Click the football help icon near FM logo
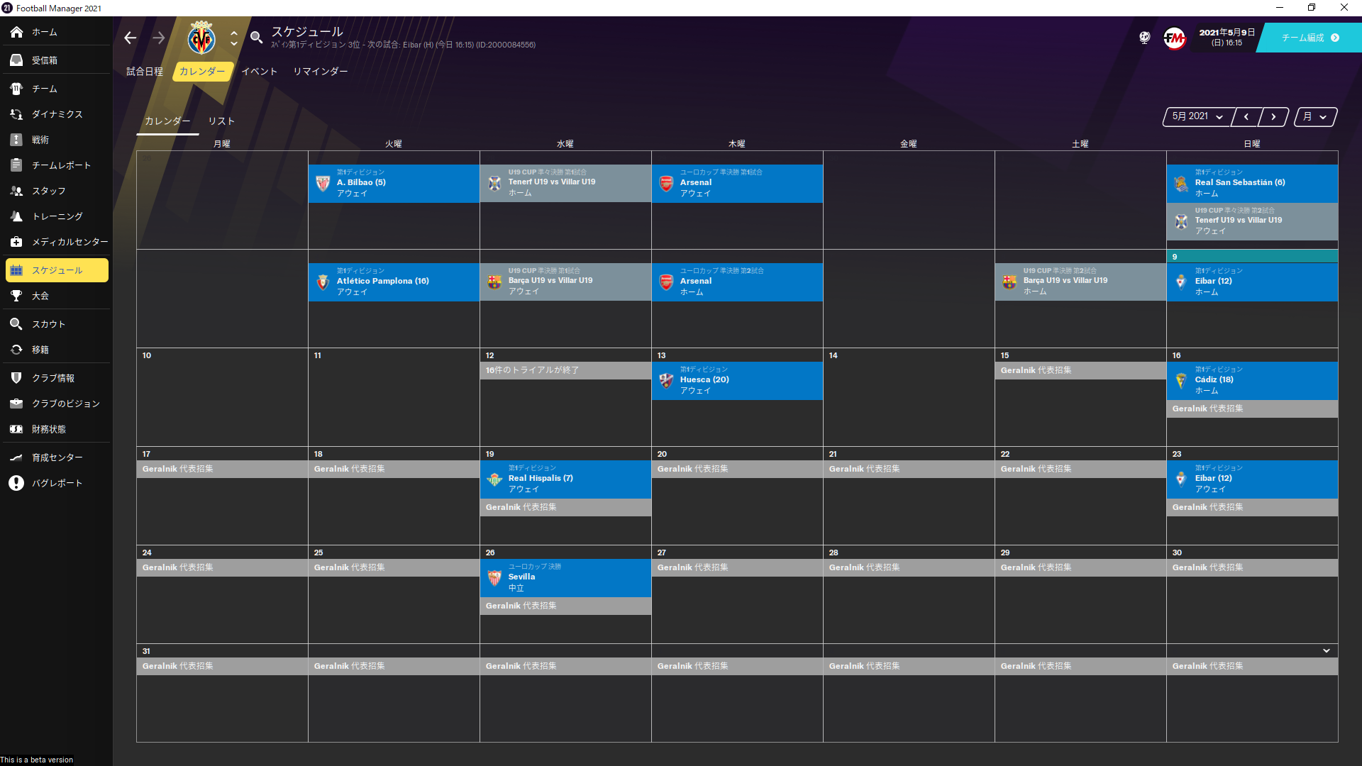 tap(1145, 38)
